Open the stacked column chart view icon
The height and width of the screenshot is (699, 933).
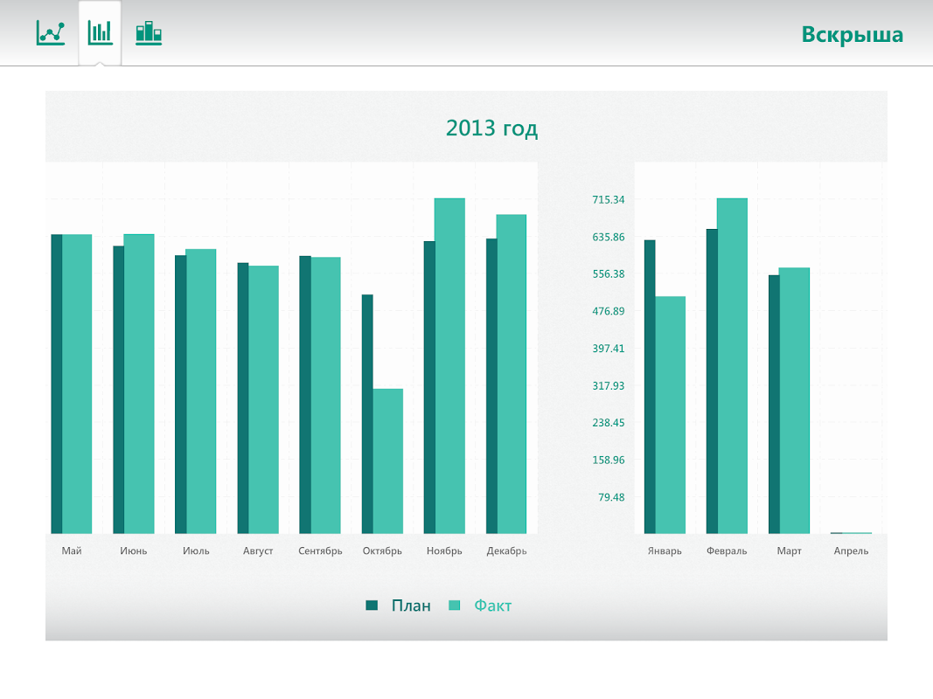point(149,32)
